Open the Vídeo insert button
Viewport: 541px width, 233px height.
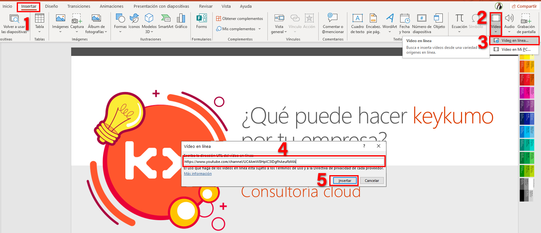point(496,24)
